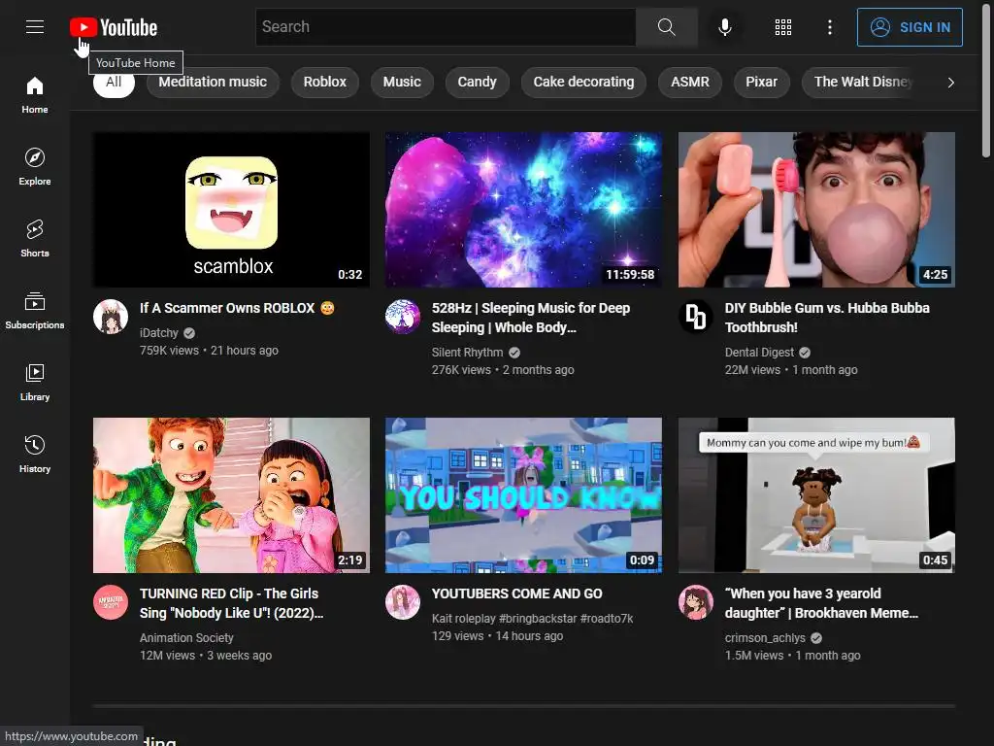The image size is (994, 746).
Task: Open Library in sidebar
Action: coord(34,383)
